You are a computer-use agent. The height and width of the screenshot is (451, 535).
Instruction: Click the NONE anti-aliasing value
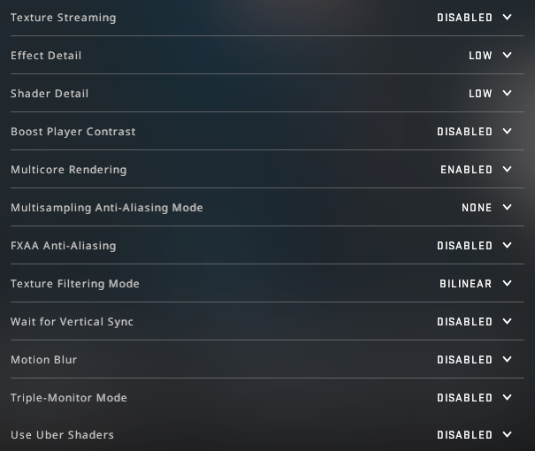coord(477,208)
